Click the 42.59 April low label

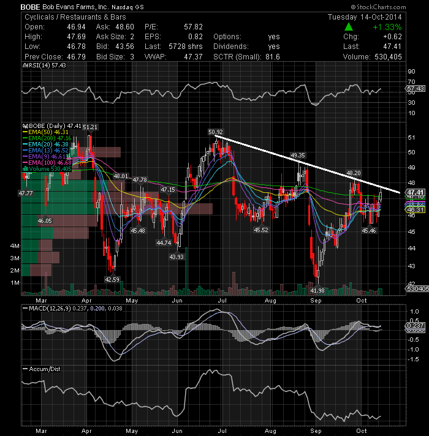click(112, 279)
